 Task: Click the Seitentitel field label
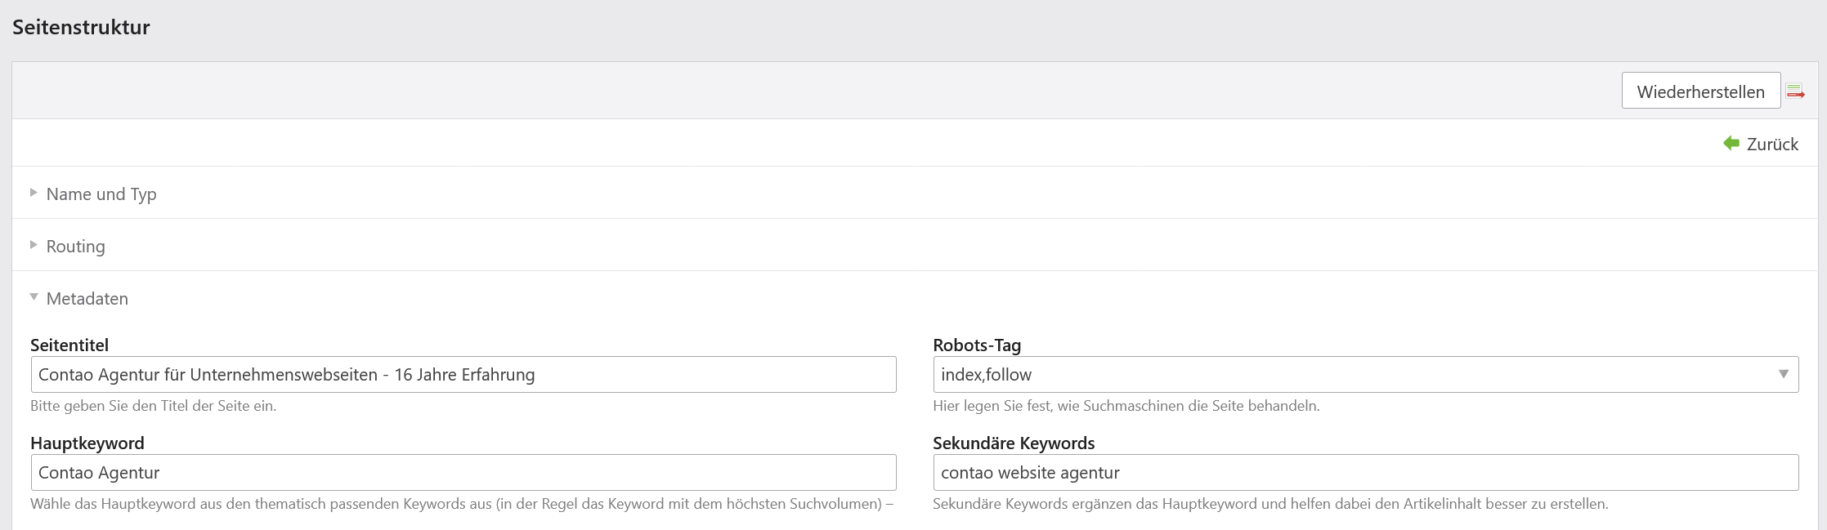coord(69,345)
